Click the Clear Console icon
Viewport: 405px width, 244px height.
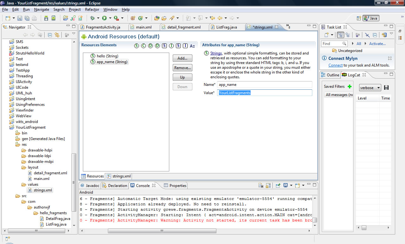click(261, 186)
